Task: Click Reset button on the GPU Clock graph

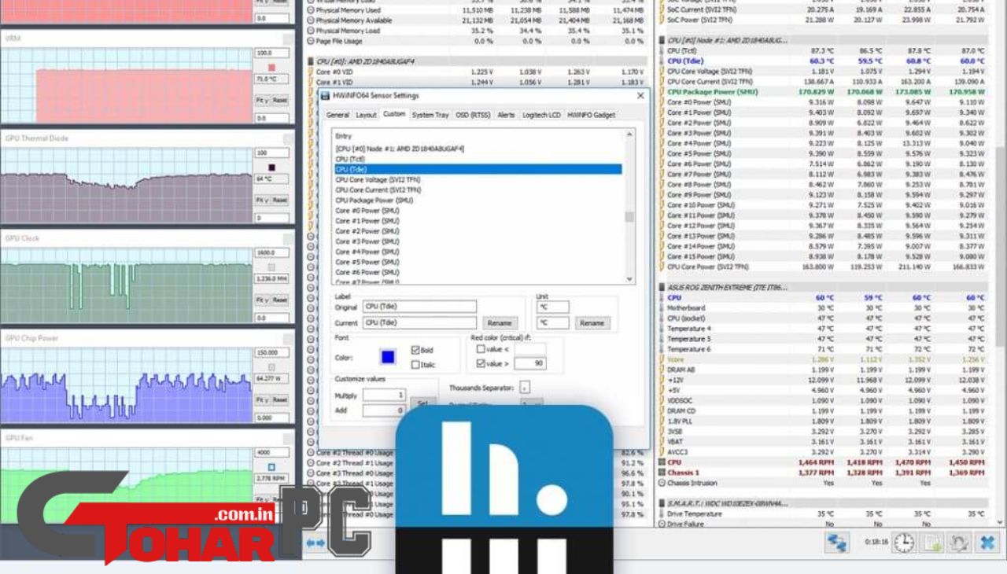Action: [280, 300]
